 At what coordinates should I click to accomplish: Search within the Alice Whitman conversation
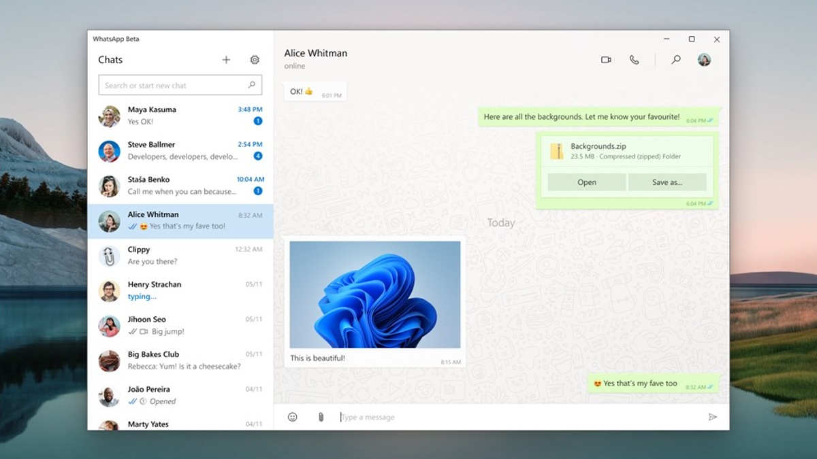pos(675,60)
